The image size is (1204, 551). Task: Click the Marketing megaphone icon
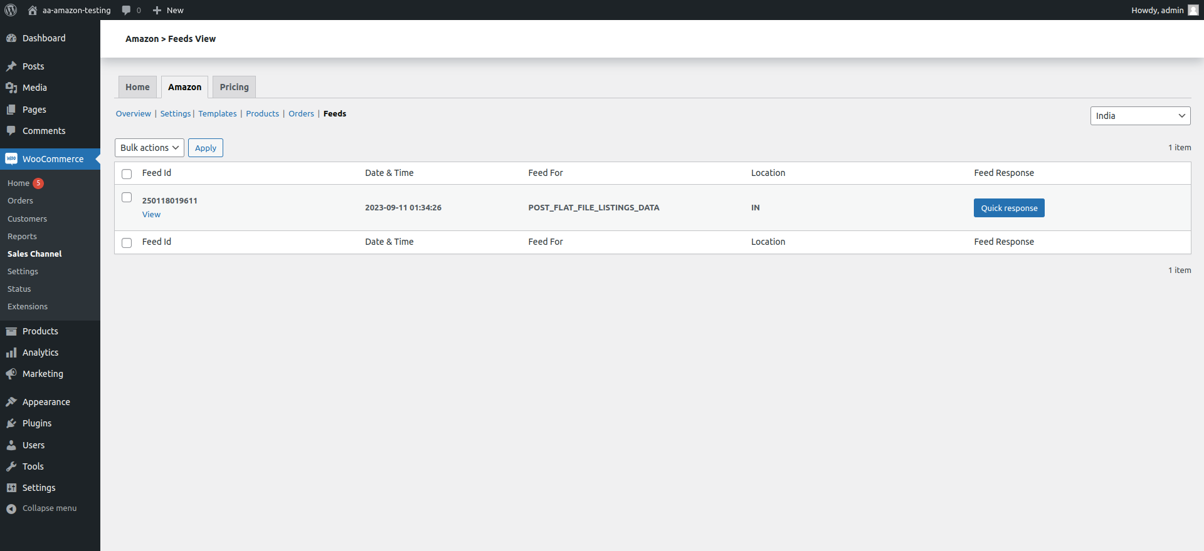(x=11, y=374)
